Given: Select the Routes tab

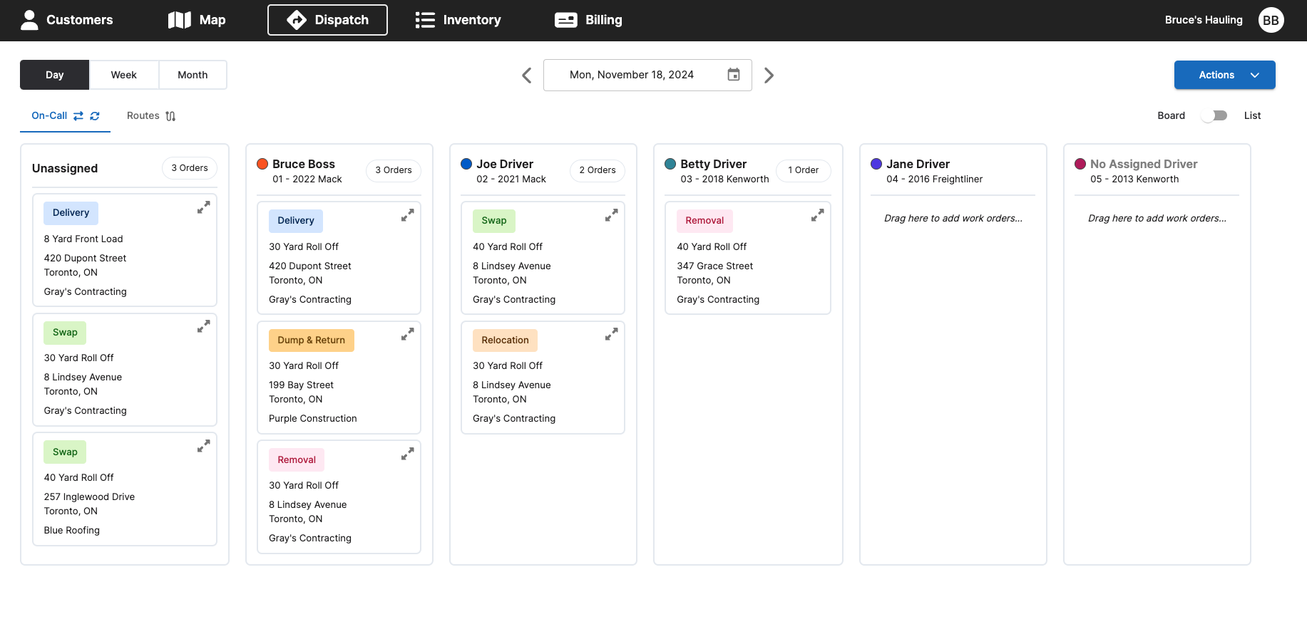Looking at the screenshot, I should (x=143, y=115).
